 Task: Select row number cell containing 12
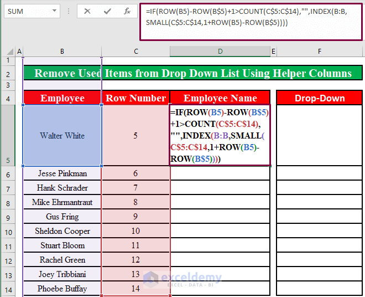(135, 260)
